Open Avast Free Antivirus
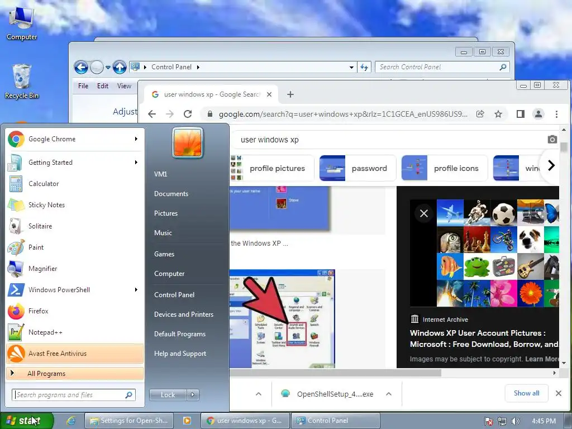This screenshot has height=429, width=572. tap(75, 354)
